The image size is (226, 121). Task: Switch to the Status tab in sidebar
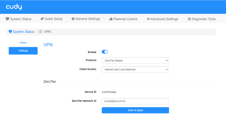(x=23, y=43)
